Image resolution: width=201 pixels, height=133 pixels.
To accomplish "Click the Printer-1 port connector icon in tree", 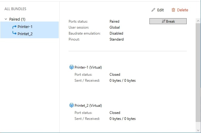I will click(x=14, y=27).
